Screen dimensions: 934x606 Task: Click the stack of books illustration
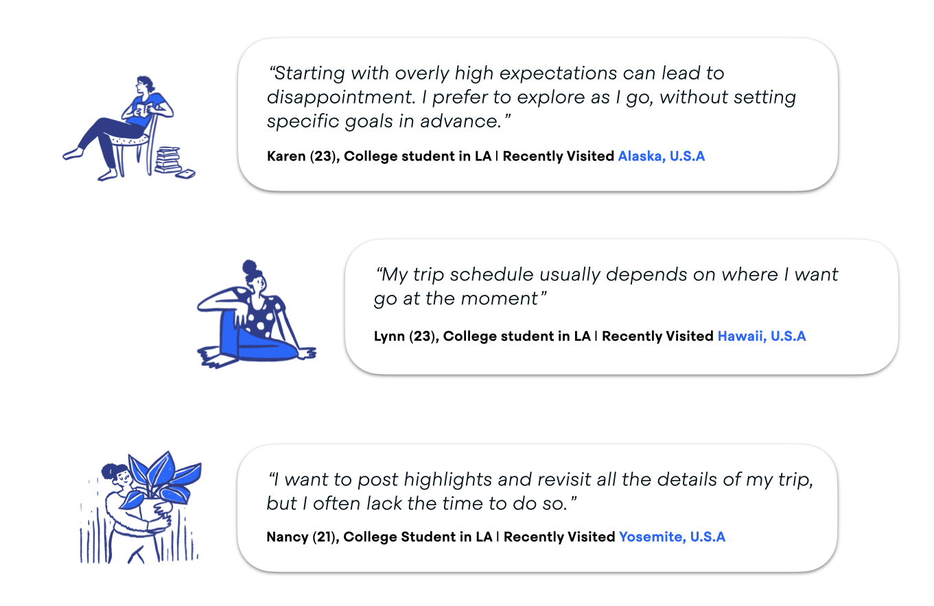click(x=169, y=162)
